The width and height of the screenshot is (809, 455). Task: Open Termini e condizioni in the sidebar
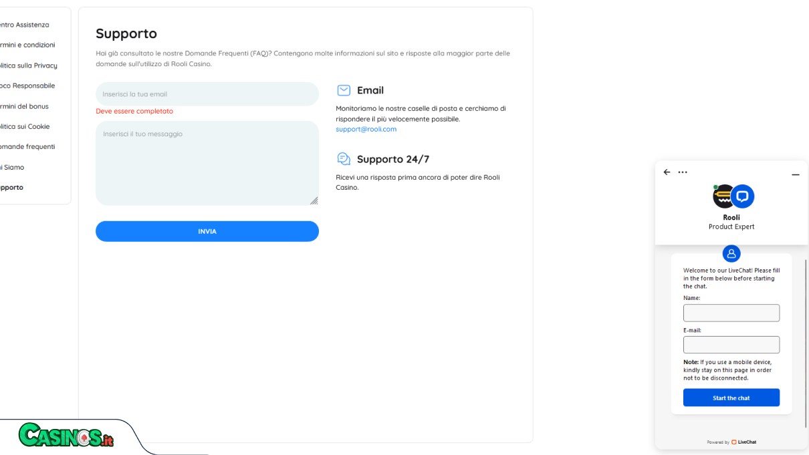tap(27, 45)
